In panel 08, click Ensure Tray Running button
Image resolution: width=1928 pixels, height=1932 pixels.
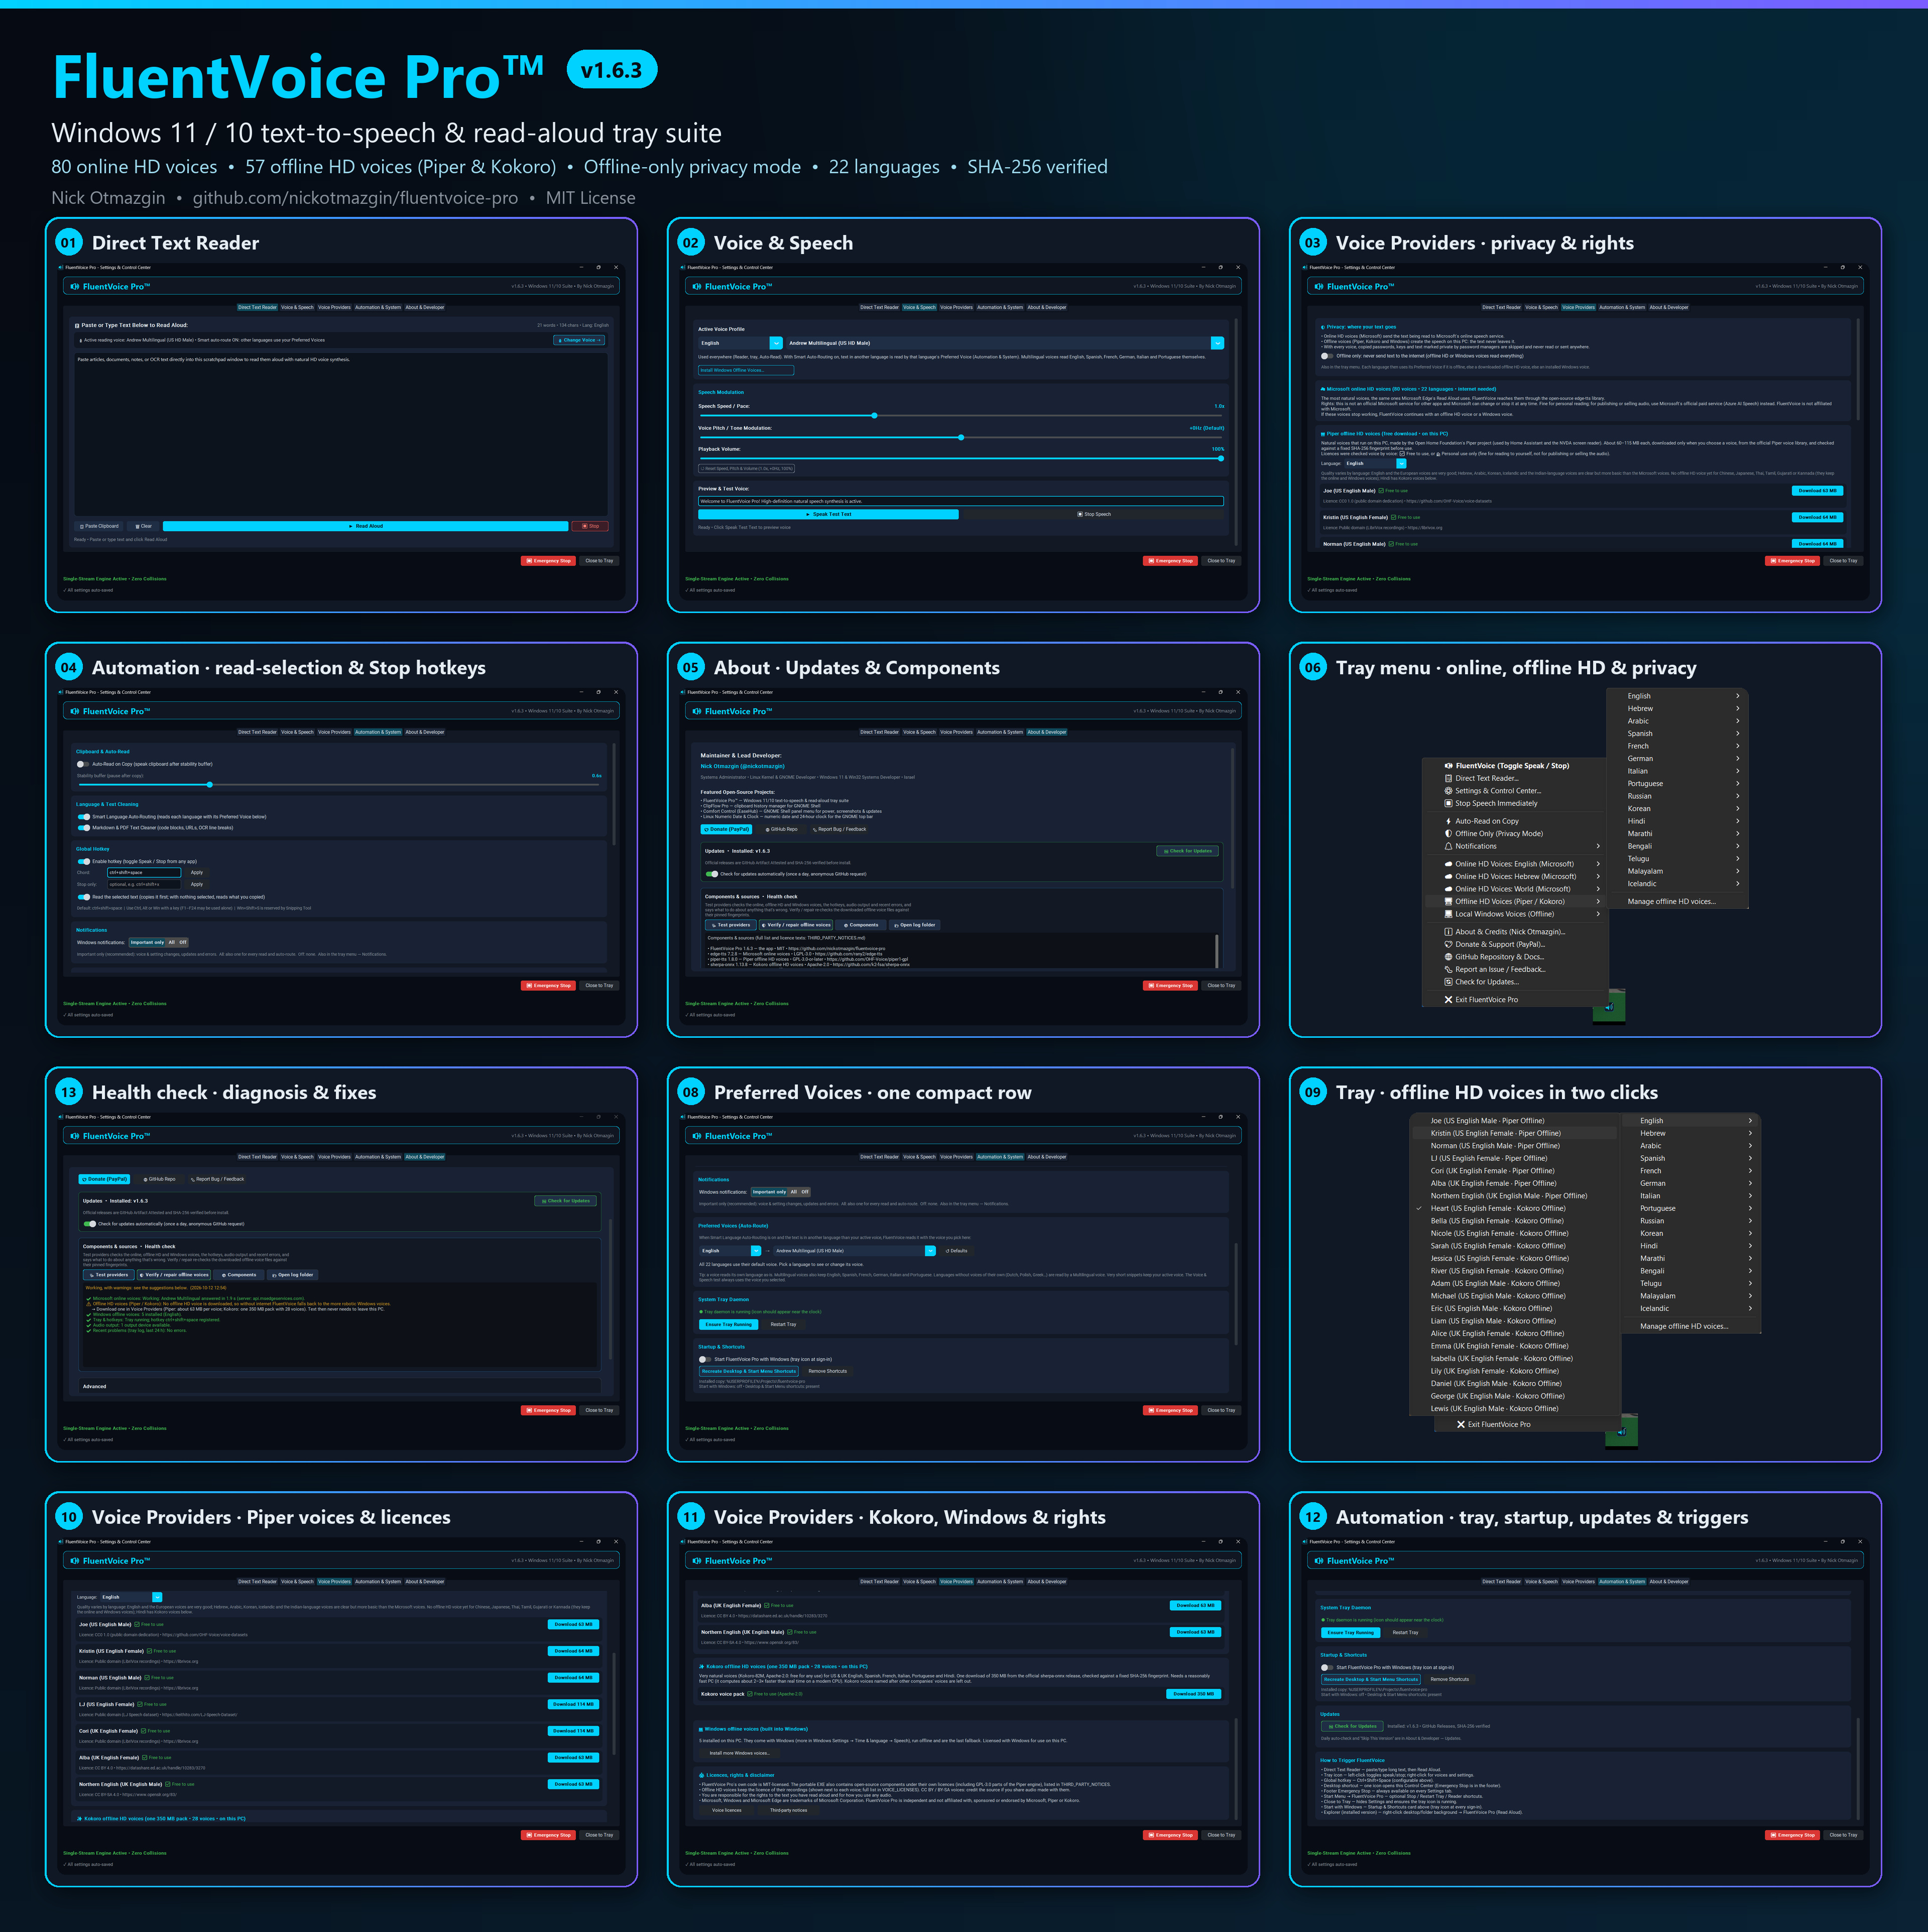(728, 1324)
